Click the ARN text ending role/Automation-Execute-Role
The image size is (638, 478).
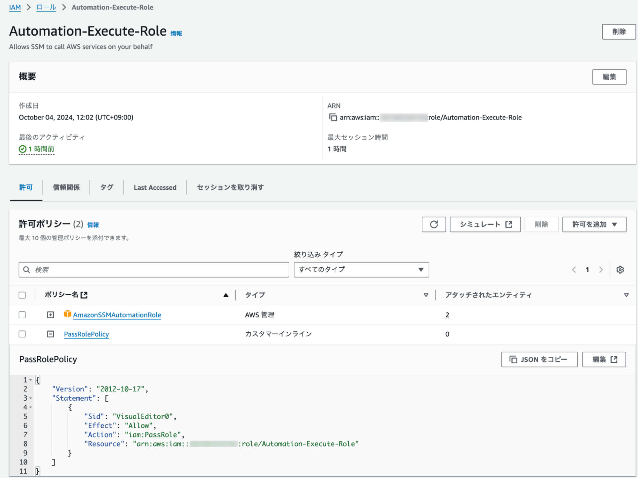tap(431, 117)
